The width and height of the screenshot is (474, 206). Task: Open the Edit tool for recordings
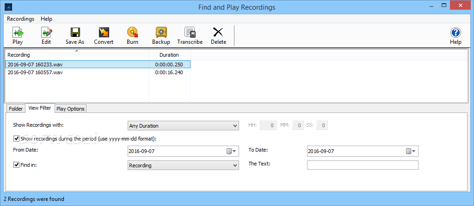coord(46,36)
